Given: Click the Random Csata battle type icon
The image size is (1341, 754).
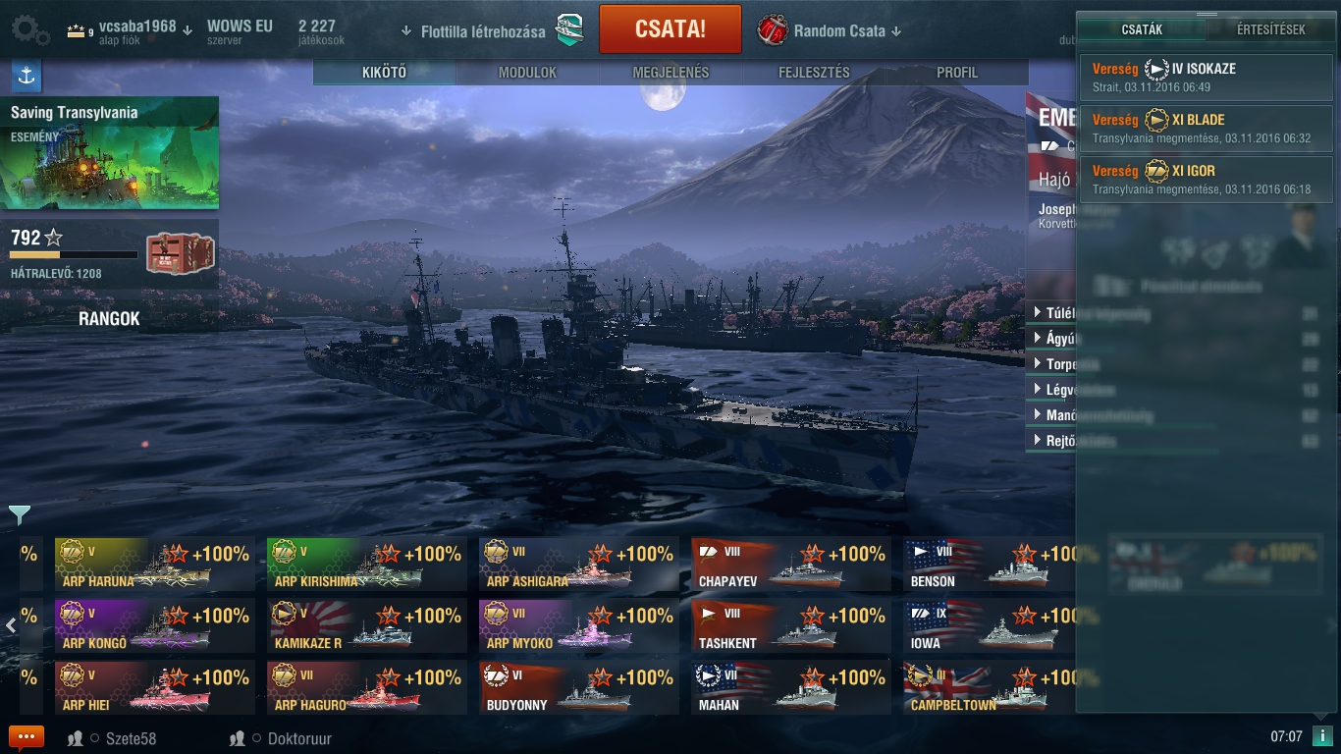Looking at the screenshot, I should tap(773, 30).
